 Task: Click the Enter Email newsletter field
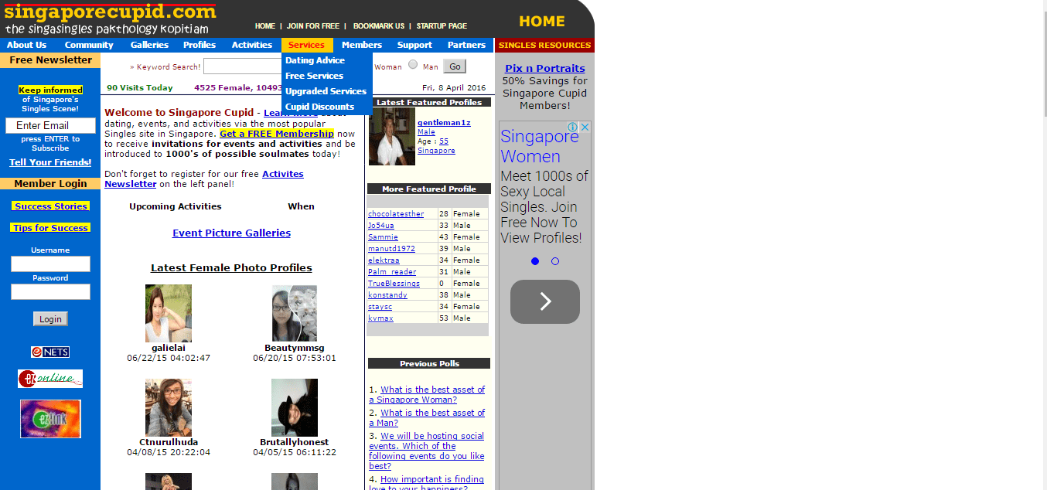[x=50, y=126]
